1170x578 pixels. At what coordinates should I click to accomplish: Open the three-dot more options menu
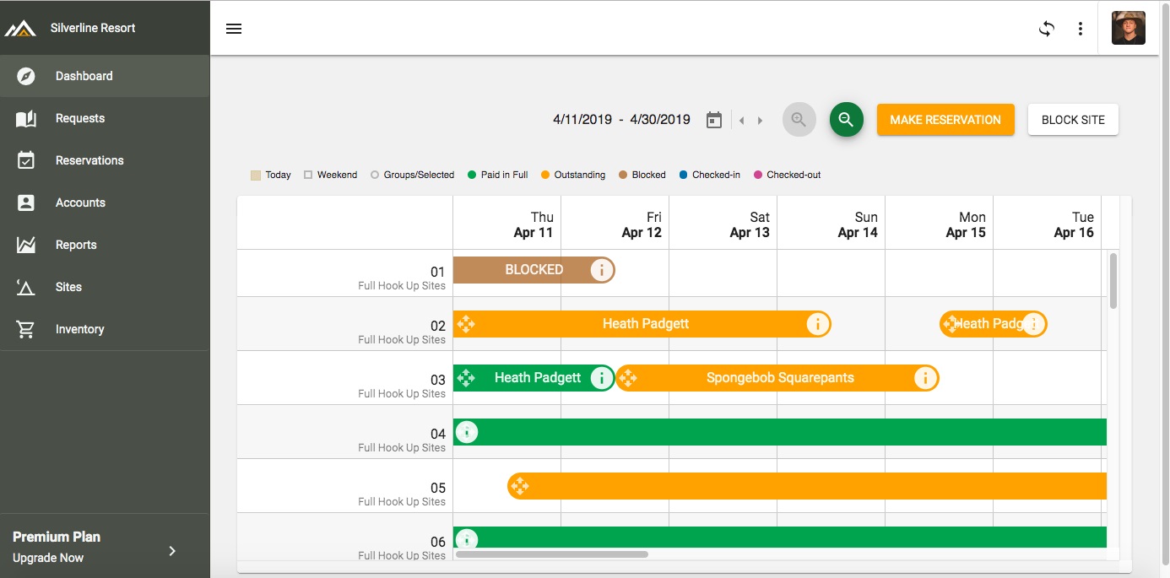tap(1081, 29)
